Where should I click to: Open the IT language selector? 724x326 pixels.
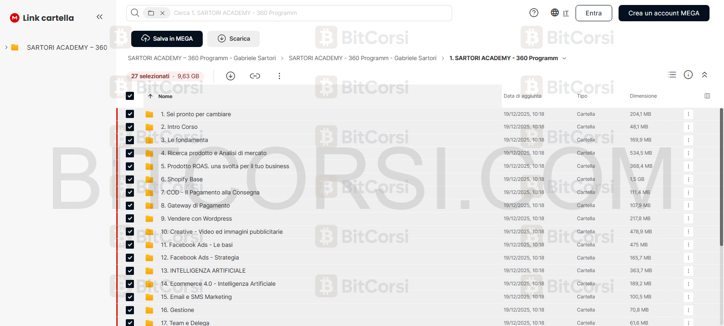pyautogui.click(x=560, y=13)
